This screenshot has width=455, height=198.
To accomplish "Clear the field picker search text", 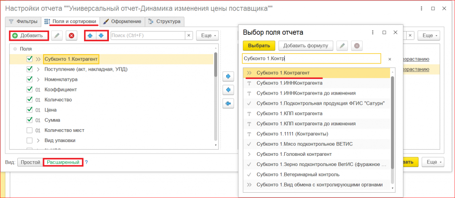I will point(390,59).
